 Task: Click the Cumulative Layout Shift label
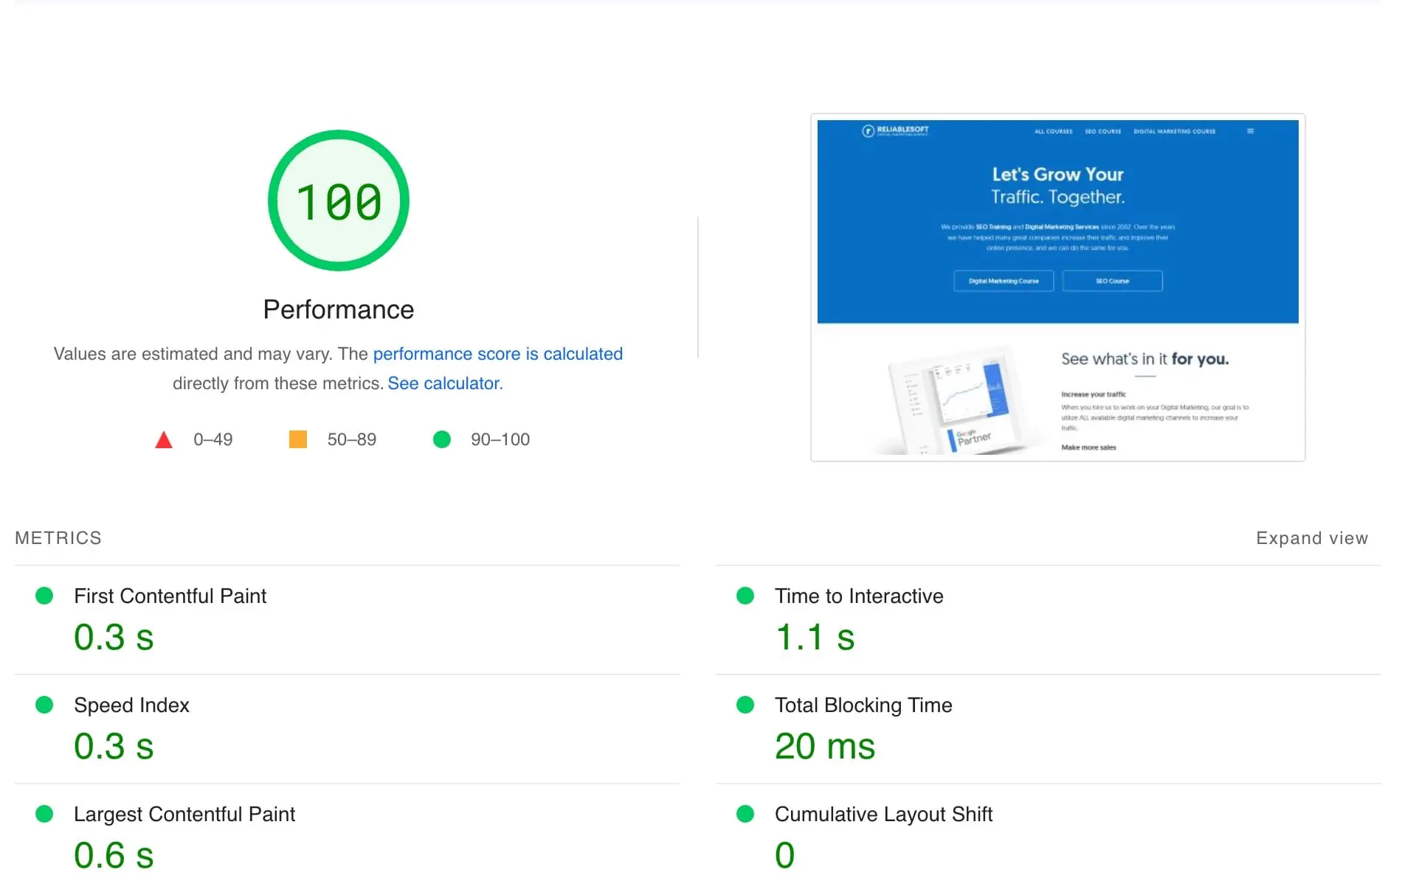[883, 814]
